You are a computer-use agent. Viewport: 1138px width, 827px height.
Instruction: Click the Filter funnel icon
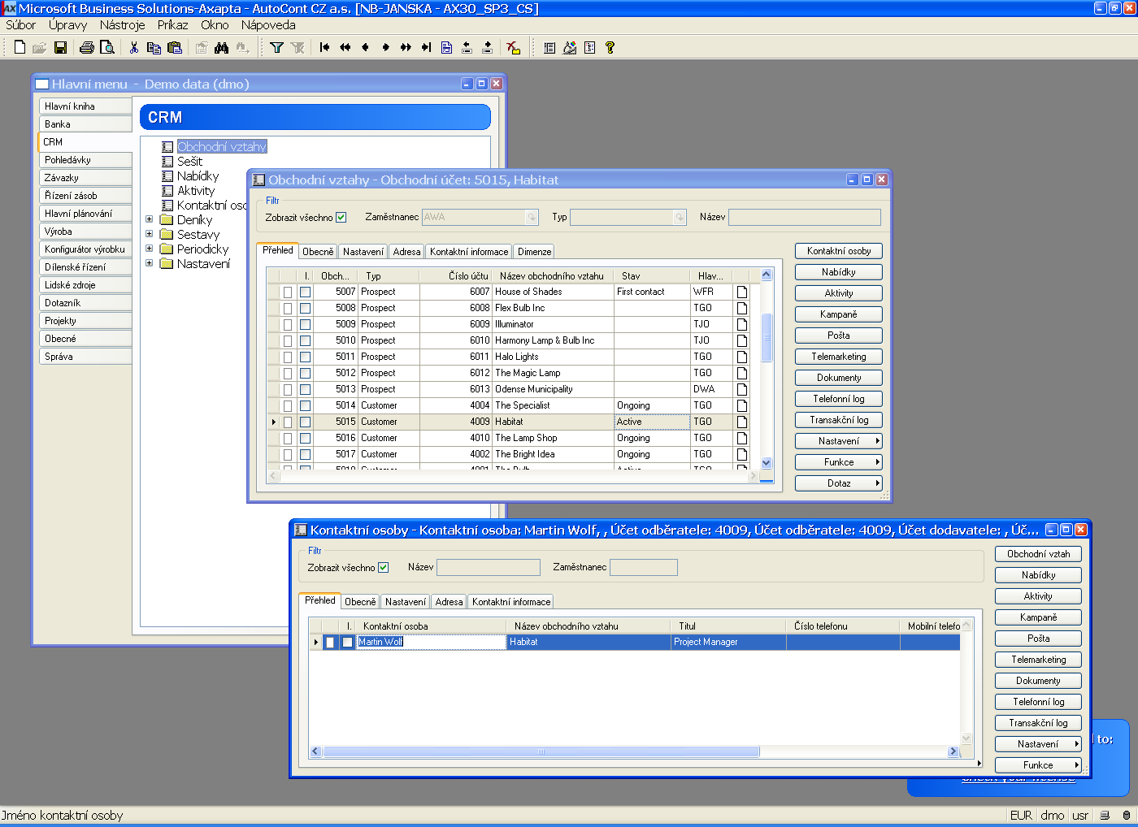pos(276,47)
